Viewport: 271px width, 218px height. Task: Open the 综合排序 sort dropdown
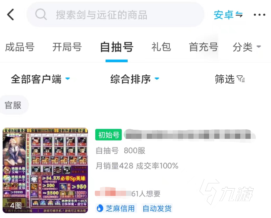coord(135,79)
